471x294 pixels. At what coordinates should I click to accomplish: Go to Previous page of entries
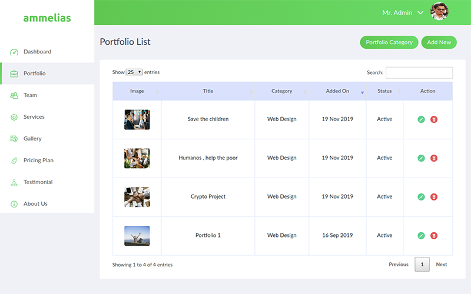(x=399, y=264)
